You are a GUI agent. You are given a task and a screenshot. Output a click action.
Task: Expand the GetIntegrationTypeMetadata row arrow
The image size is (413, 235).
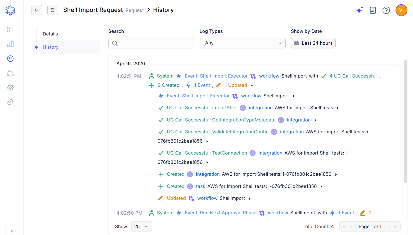point(315,120)
